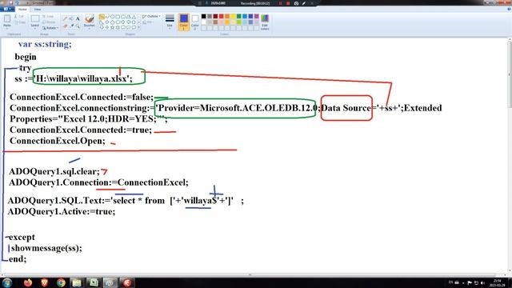Viewport: 512px width, 288px height.
Task: Click the volume icon in system tray
Action: coord(482,282)
